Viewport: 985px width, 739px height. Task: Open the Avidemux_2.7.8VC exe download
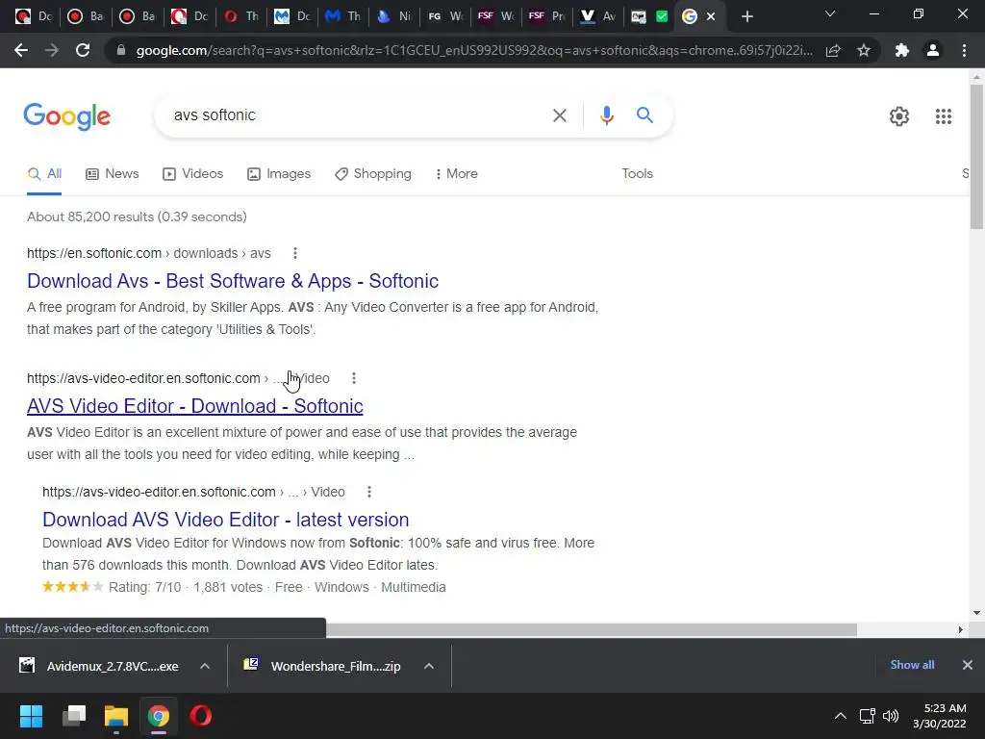coord(100,666)
